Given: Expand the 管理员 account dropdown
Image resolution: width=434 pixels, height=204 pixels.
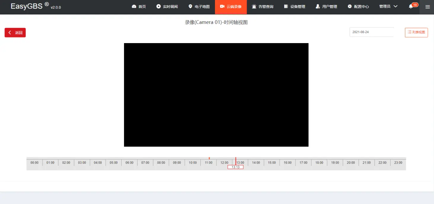Looking at the screenshot, I should click(x=388, y=6).
